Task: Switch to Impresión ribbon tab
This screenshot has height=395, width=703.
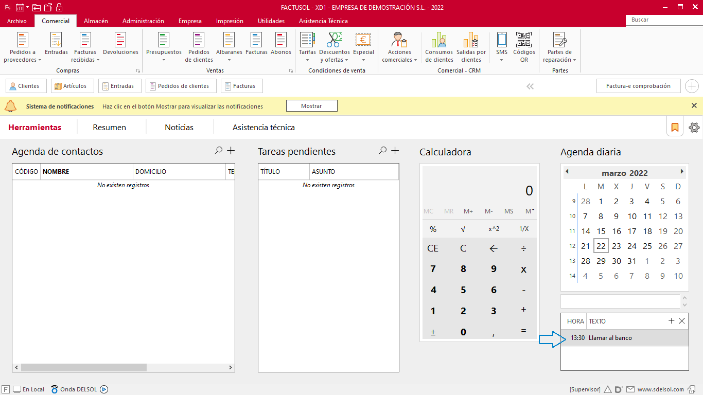Action: point(230,21)
